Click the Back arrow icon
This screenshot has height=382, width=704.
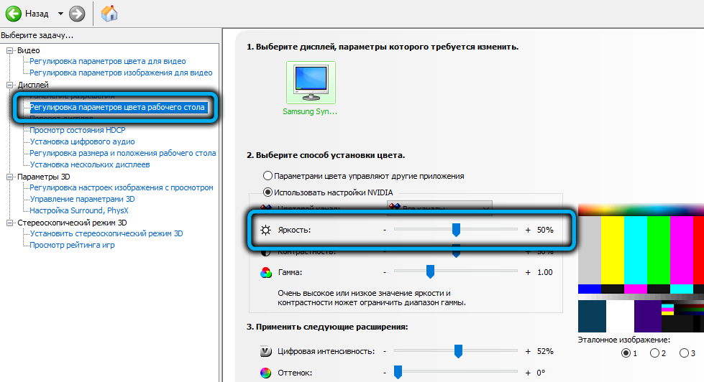14,14
